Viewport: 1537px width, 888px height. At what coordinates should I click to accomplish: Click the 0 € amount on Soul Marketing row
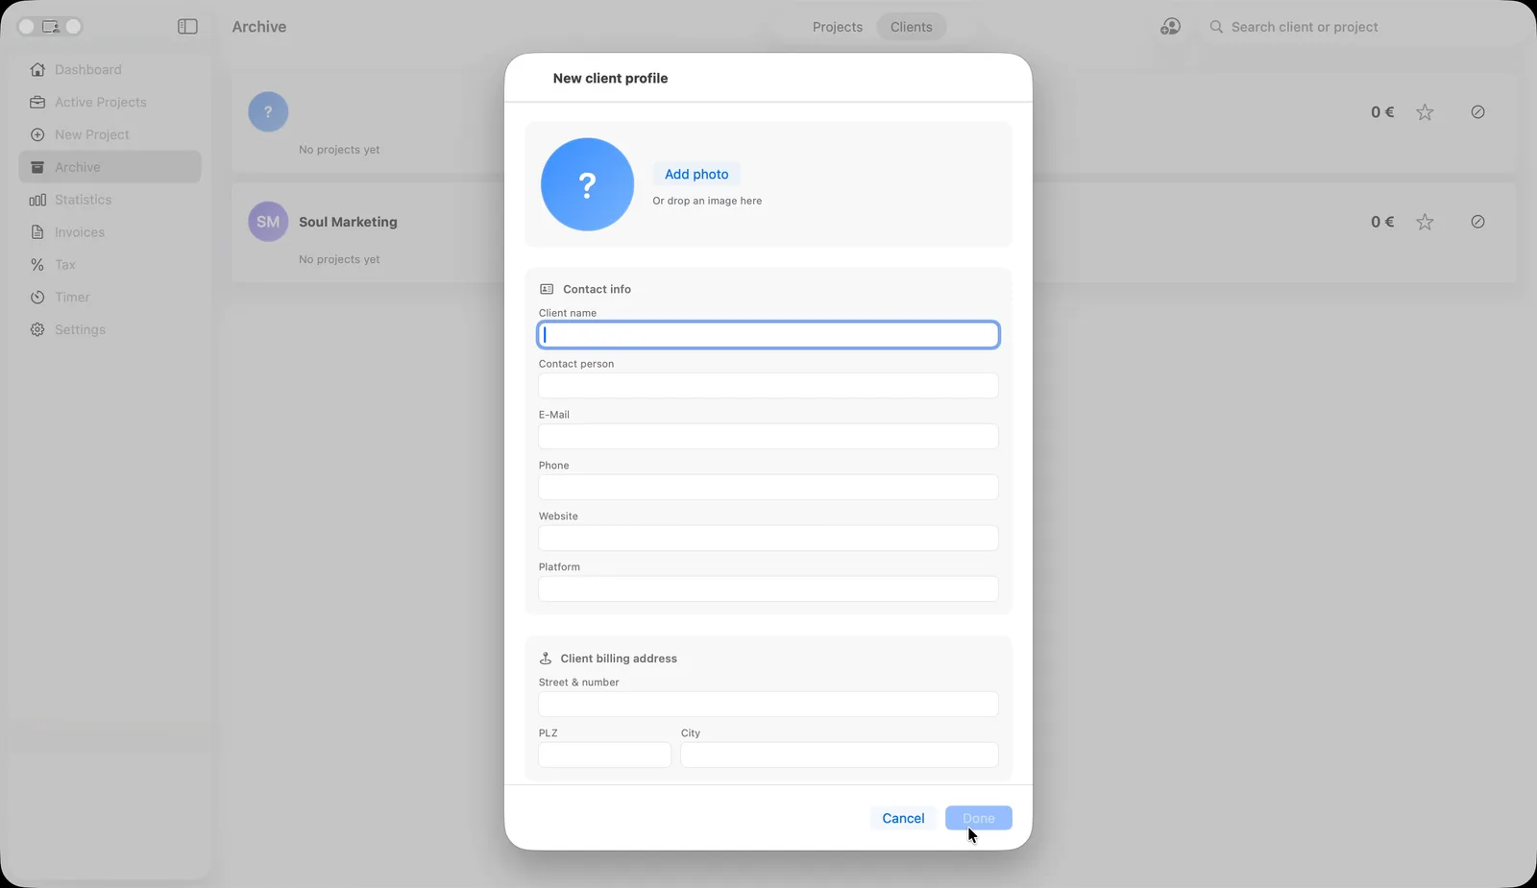pyautogui.click(x=1382, y=222)
